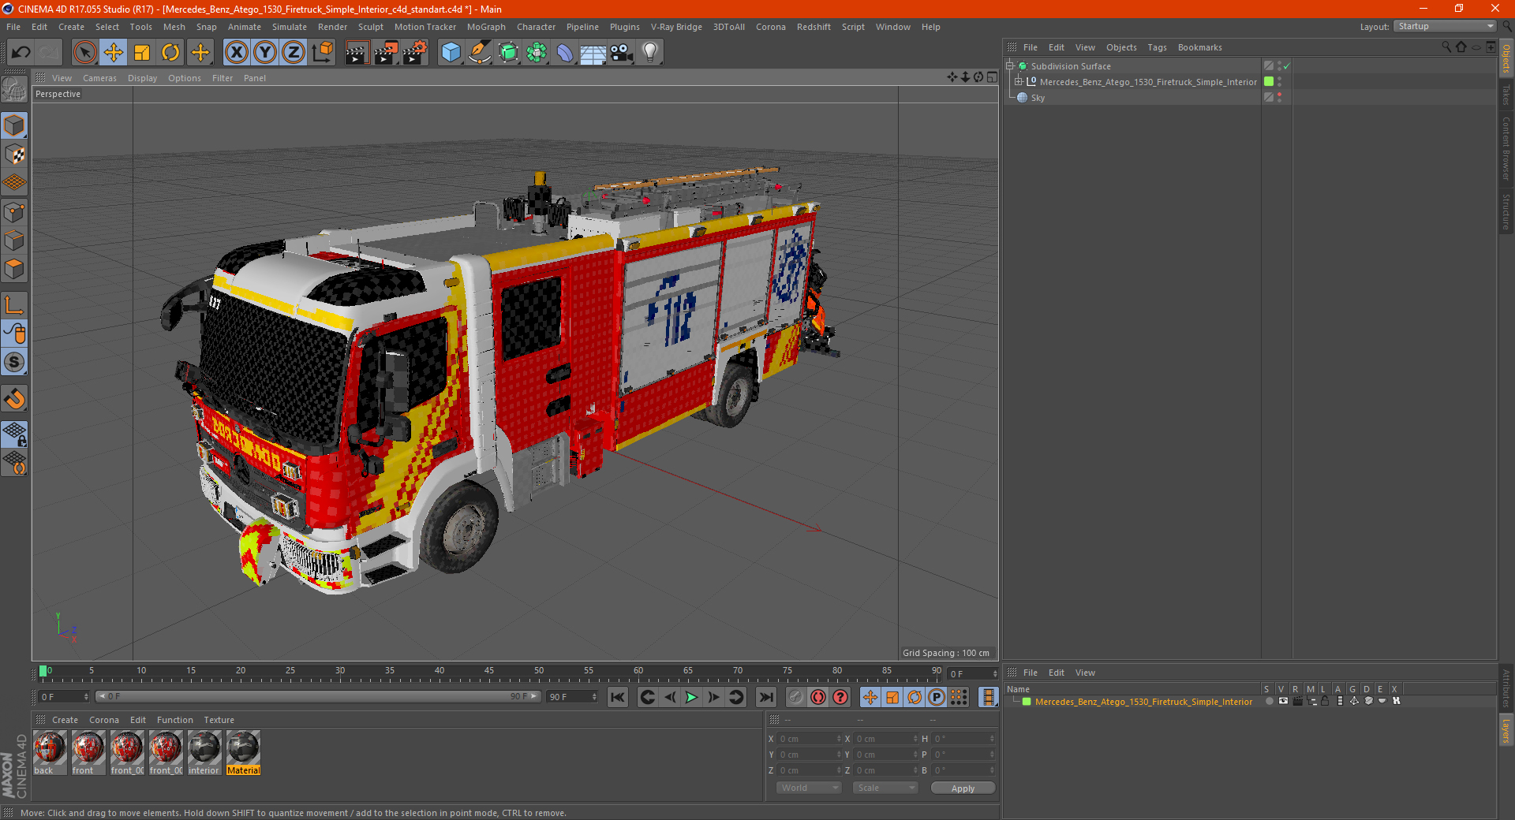Play the animation forward
Screen dimensions: 1515x820
point(691,697)
